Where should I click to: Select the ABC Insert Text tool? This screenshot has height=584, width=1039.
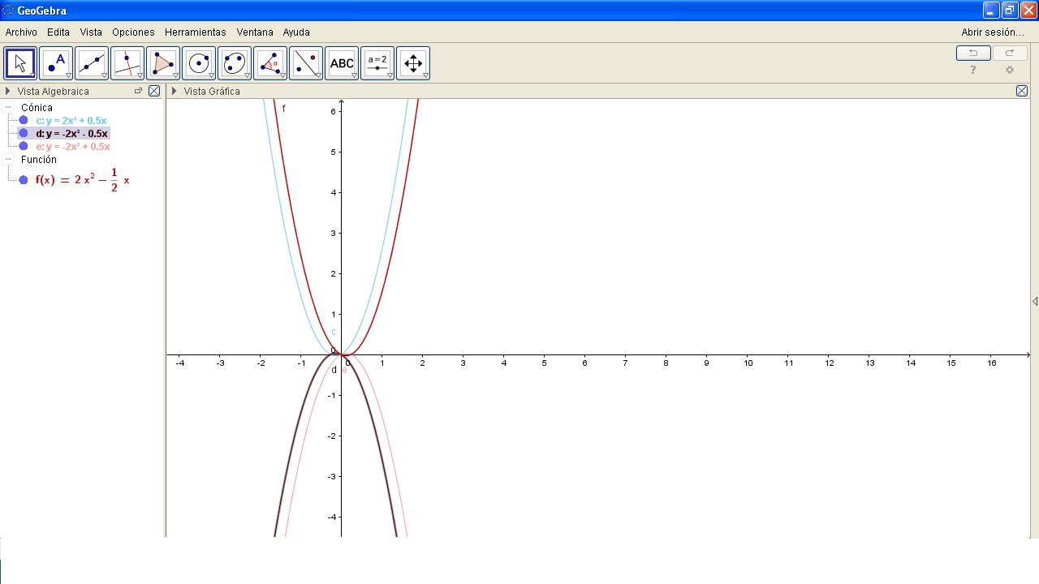[x=342, y=63]
